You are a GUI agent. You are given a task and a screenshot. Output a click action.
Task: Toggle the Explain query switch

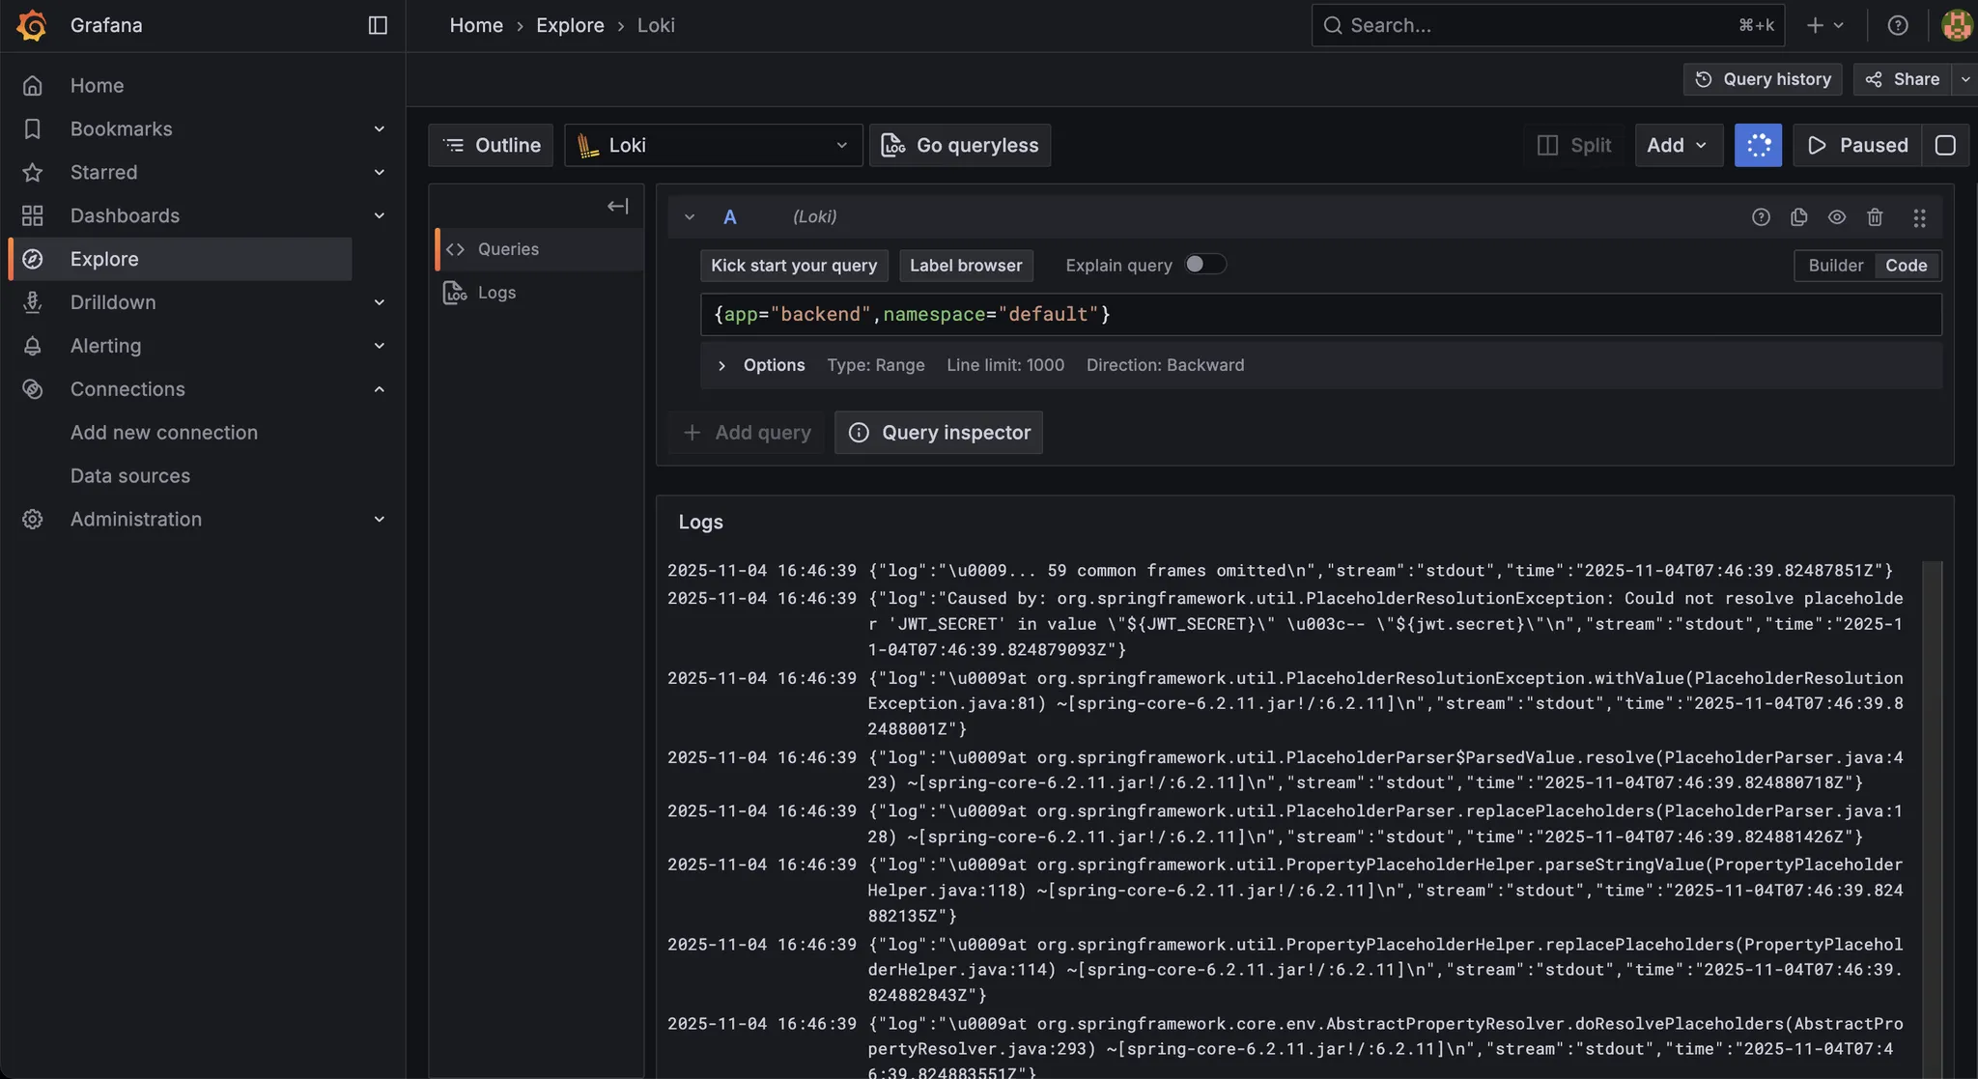pyautogui.click(x=1204, y=265)
